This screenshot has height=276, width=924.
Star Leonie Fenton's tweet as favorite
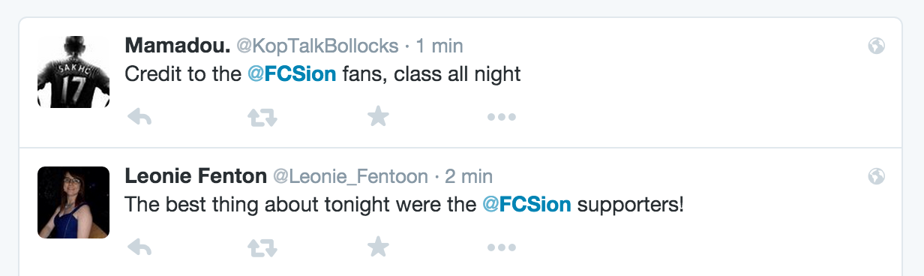tap(378, 247)
